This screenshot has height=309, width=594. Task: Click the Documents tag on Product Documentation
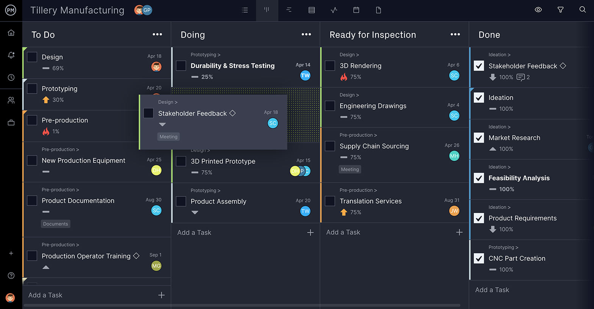coord(56,224)
